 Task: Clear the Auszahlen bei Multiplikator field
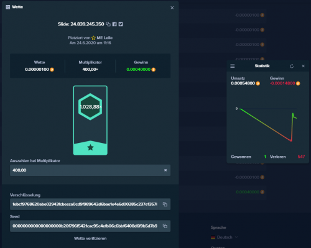pos(165,170)
